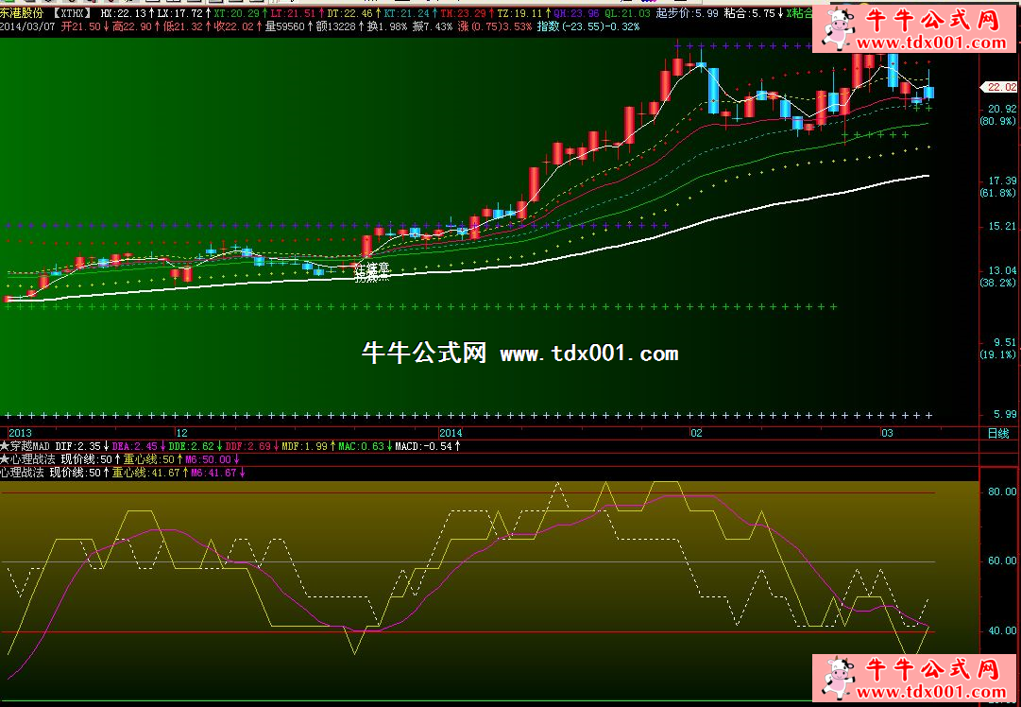Click the 2014 year marker on timeline
The height and width of the screenshot is (707, 1021).
451,432
